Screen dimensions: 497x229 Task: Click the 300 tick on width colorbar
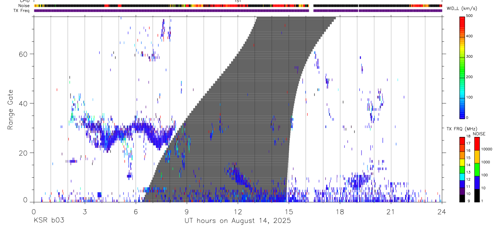tap(470, 57)
